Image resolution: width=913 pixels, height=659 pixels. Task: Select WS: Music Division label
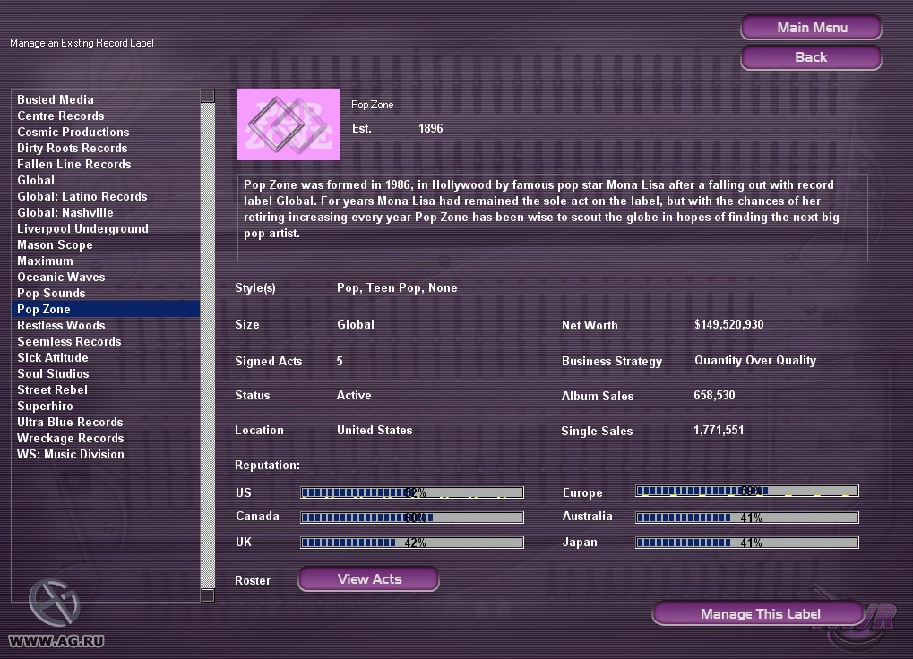point(71,455)
